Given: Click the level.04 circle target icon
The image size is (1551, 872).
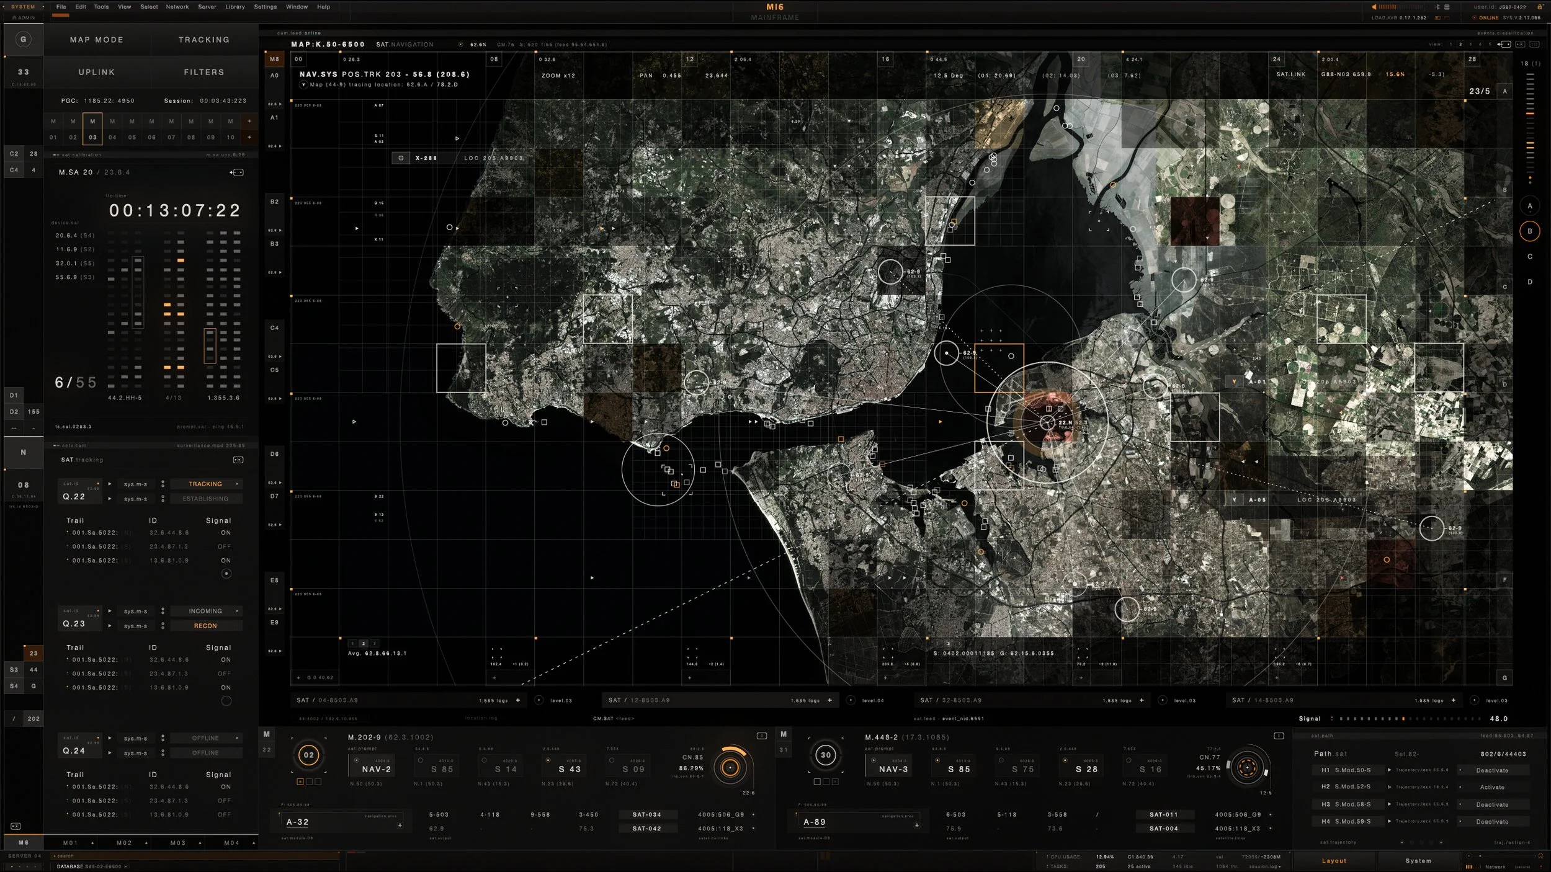Looking at the screenshot, I should pos(851,700).
